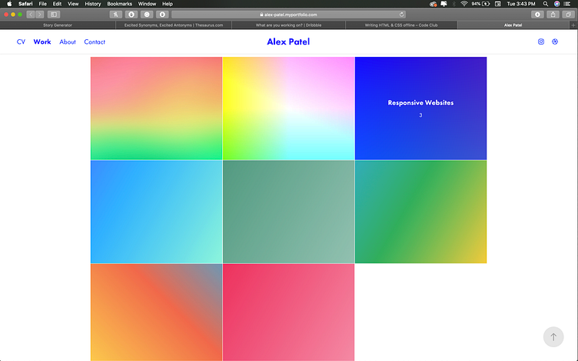The height and width of the screenshot is (361, 578).
Task: Click the Instagram icon in site header
Action: tap(540, 41)
